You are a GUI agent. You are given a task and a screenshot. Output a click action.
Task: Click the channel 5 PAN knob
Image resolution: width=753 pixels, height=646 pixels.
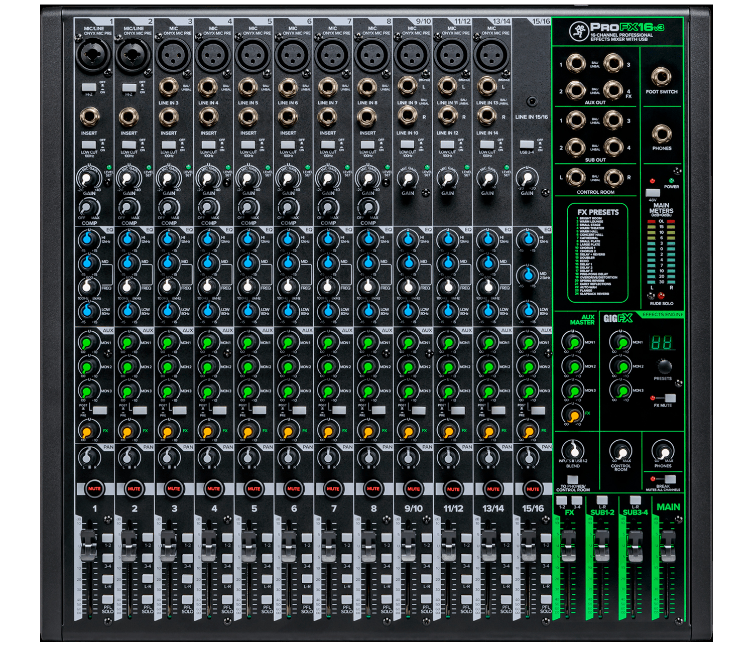[x=248, y=457]
